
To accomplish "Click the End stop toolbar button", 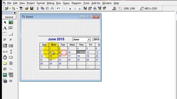I will click(x=80, y=9).
